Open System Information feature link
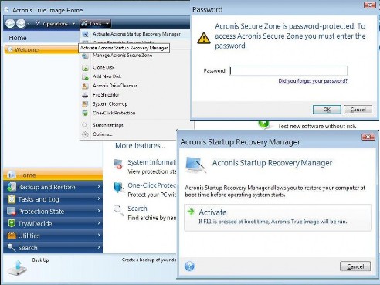The image size is (380, 285). 151,162
